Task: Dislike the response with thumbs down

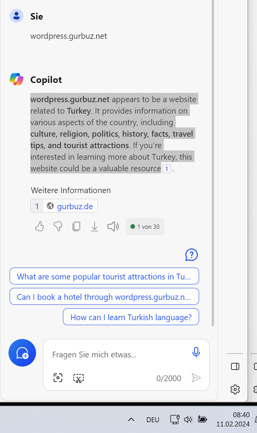Action: tap(58, 227)
